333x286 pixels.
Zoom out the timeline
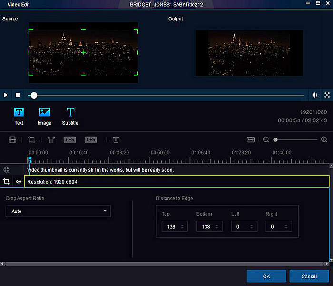click(266, 140)
